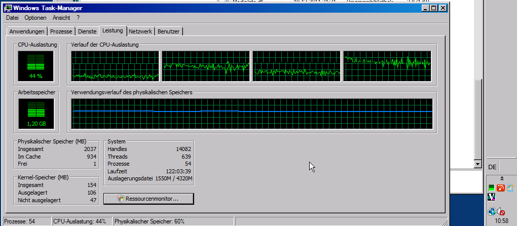This screenshot has height=226, width=517.
Task: Click the Kernel-Speicher (MB) group label
Action: coord(43,177)
